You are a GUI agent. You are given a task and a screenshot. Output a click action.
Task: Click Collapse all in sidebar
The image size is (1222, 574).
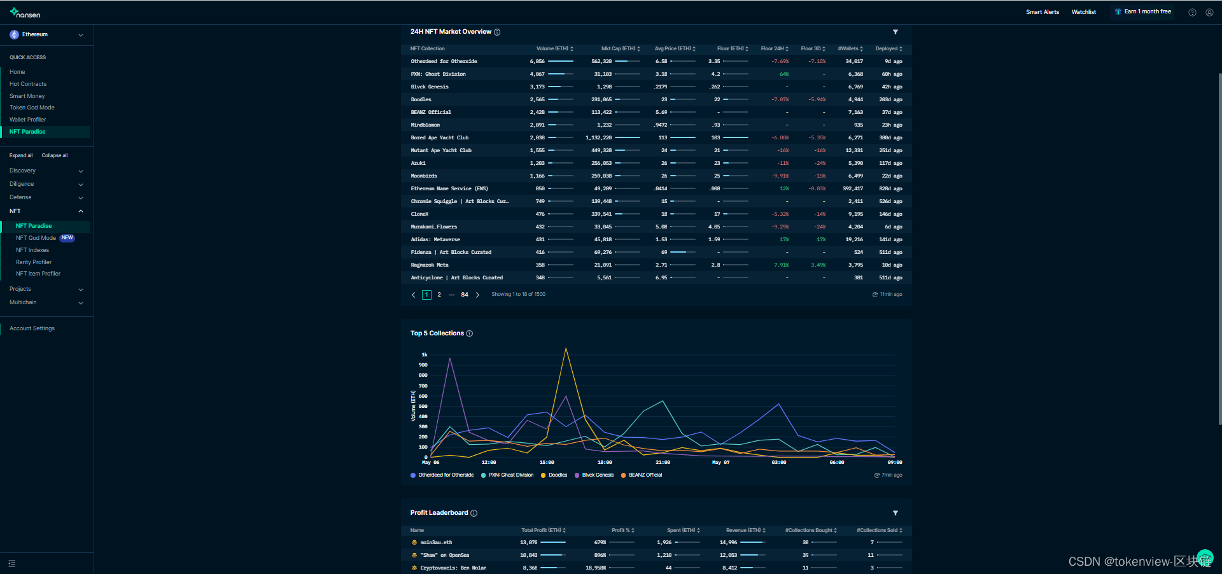click(x=55, y=155)
